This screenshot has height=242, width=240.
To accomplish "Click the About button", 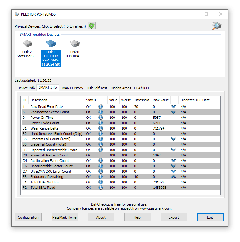I will click(101, 217).
